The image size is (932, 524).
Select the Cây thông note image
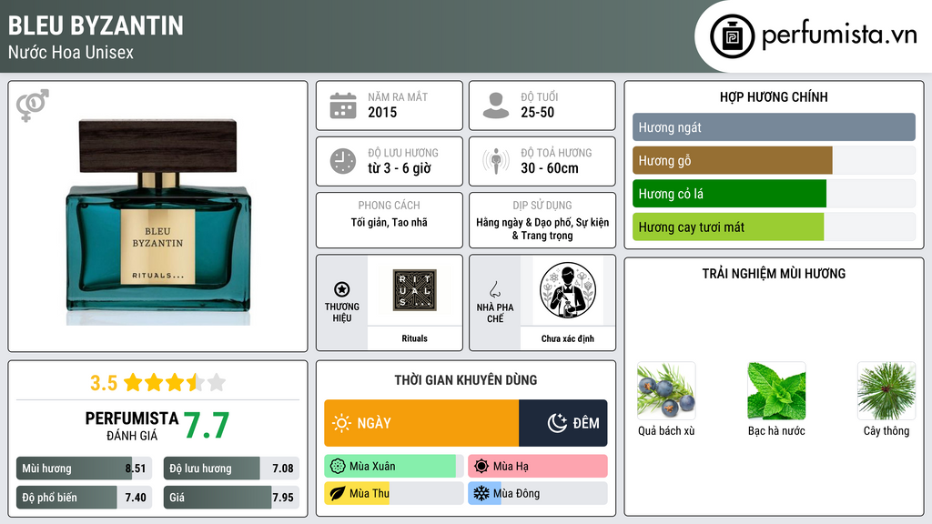(x=886, y=391)
